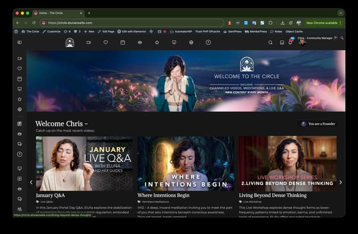Open the tab search dropdown arrow
The width and height of the screenshot is (358, 234).
coord(341,13)
